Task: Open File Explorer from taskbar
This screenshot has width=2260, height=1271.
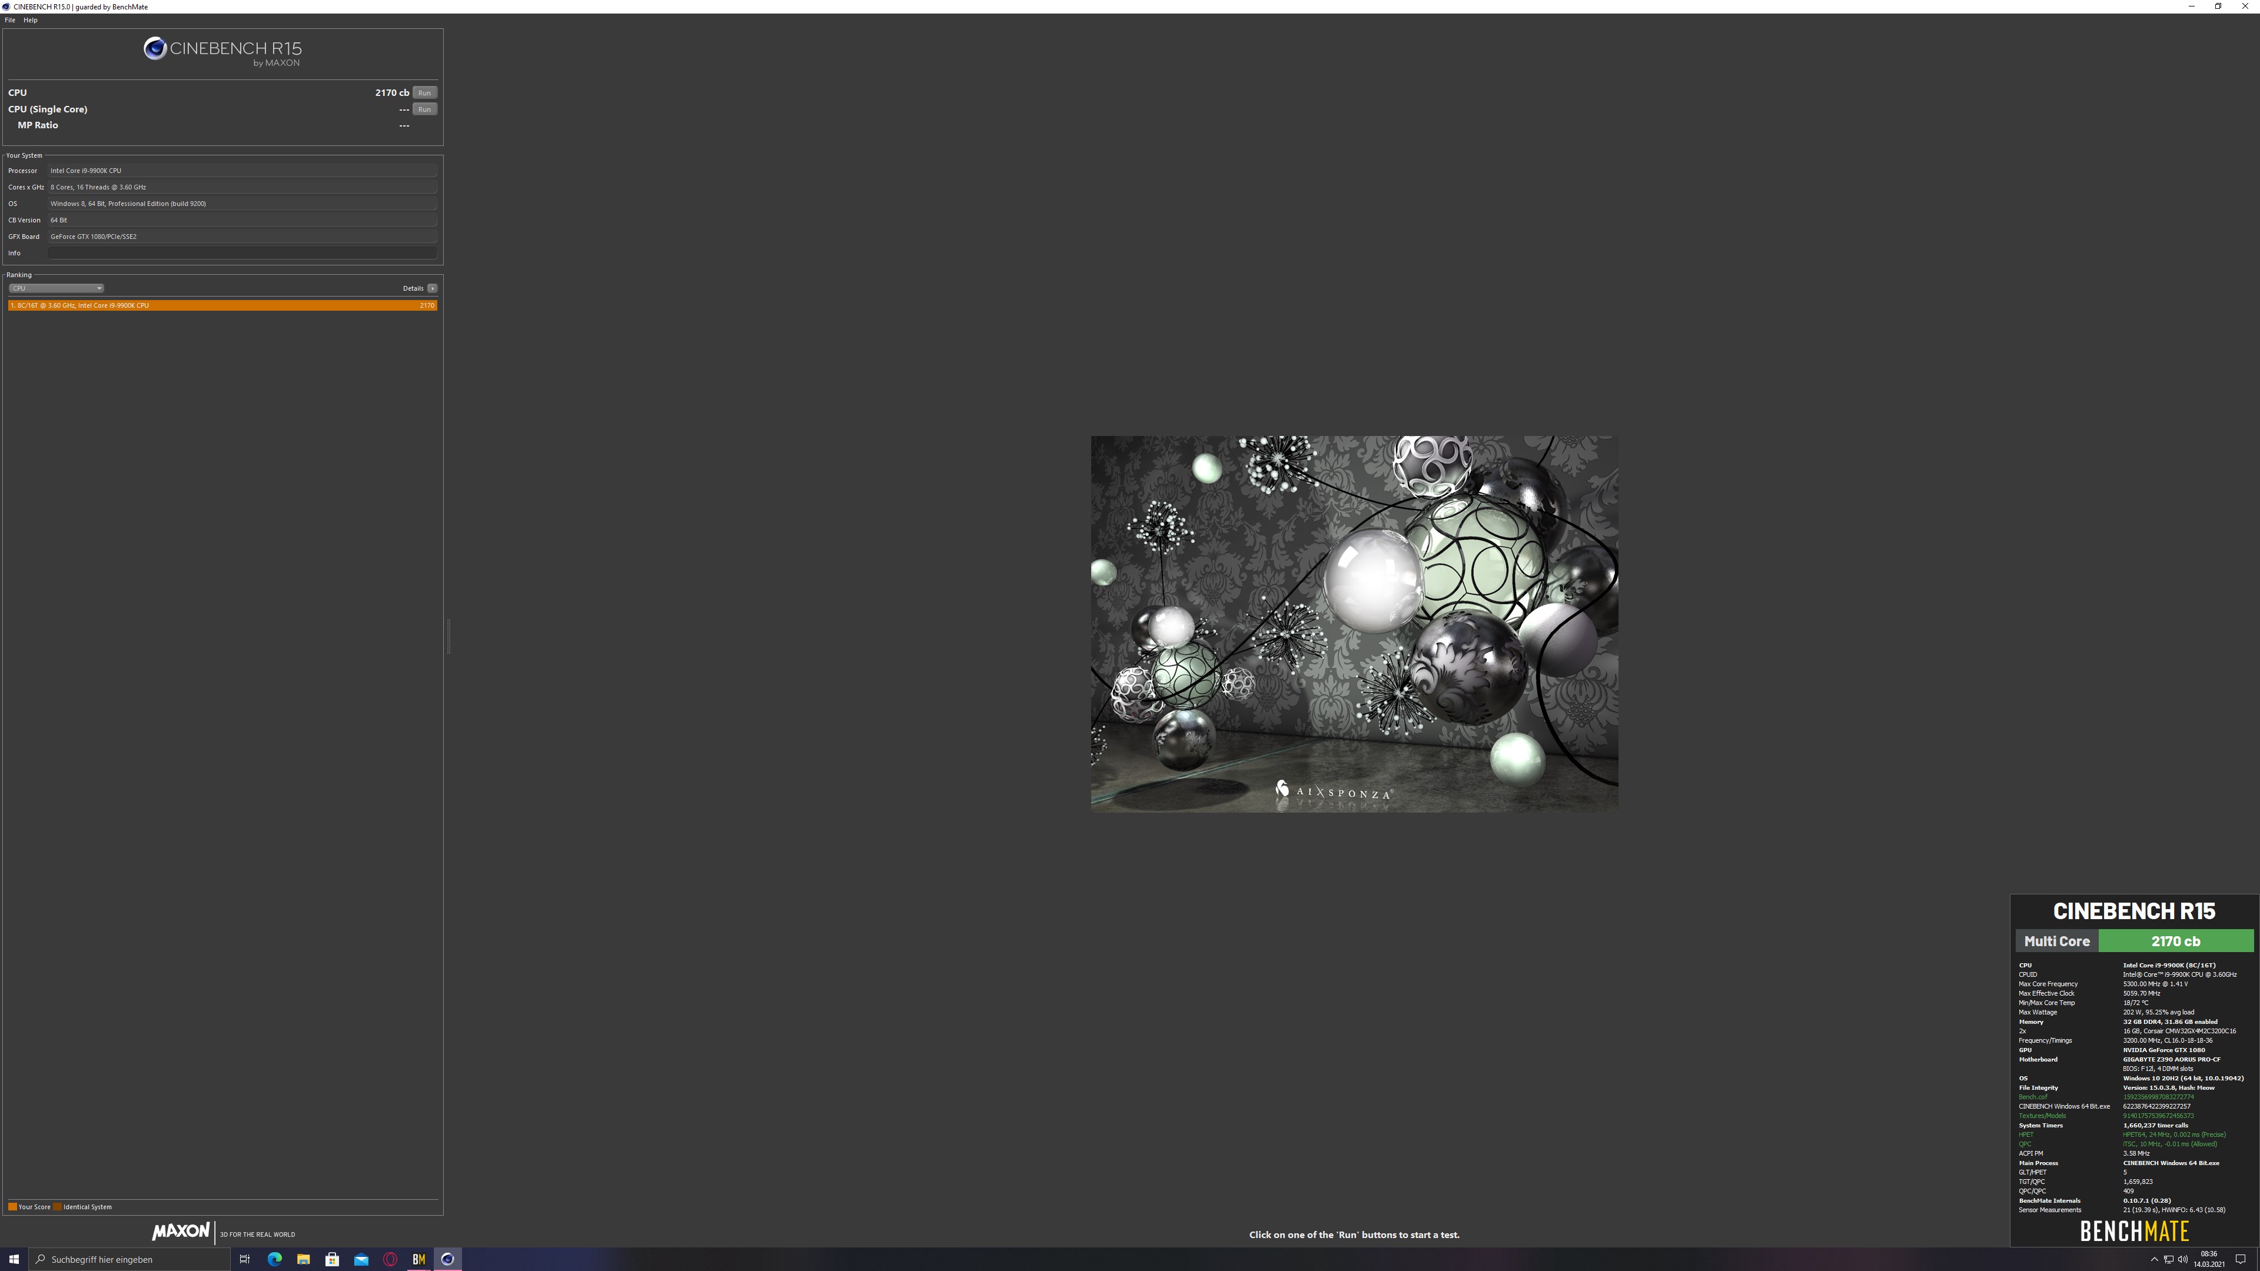Action: pyautogui.click(x=303, y=1259)
